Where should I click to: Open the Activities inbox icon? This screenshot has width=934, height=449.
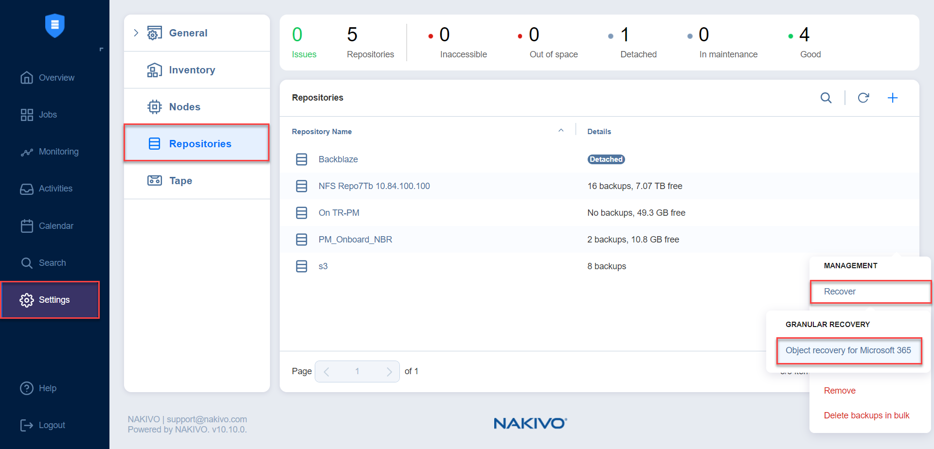(x=27, y=189)
